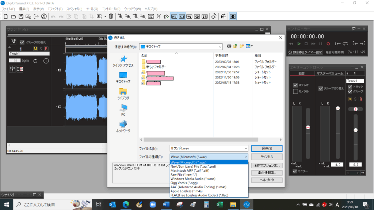Toggle the mixer グループ切り替え checkbox

(x=321, y=88)
